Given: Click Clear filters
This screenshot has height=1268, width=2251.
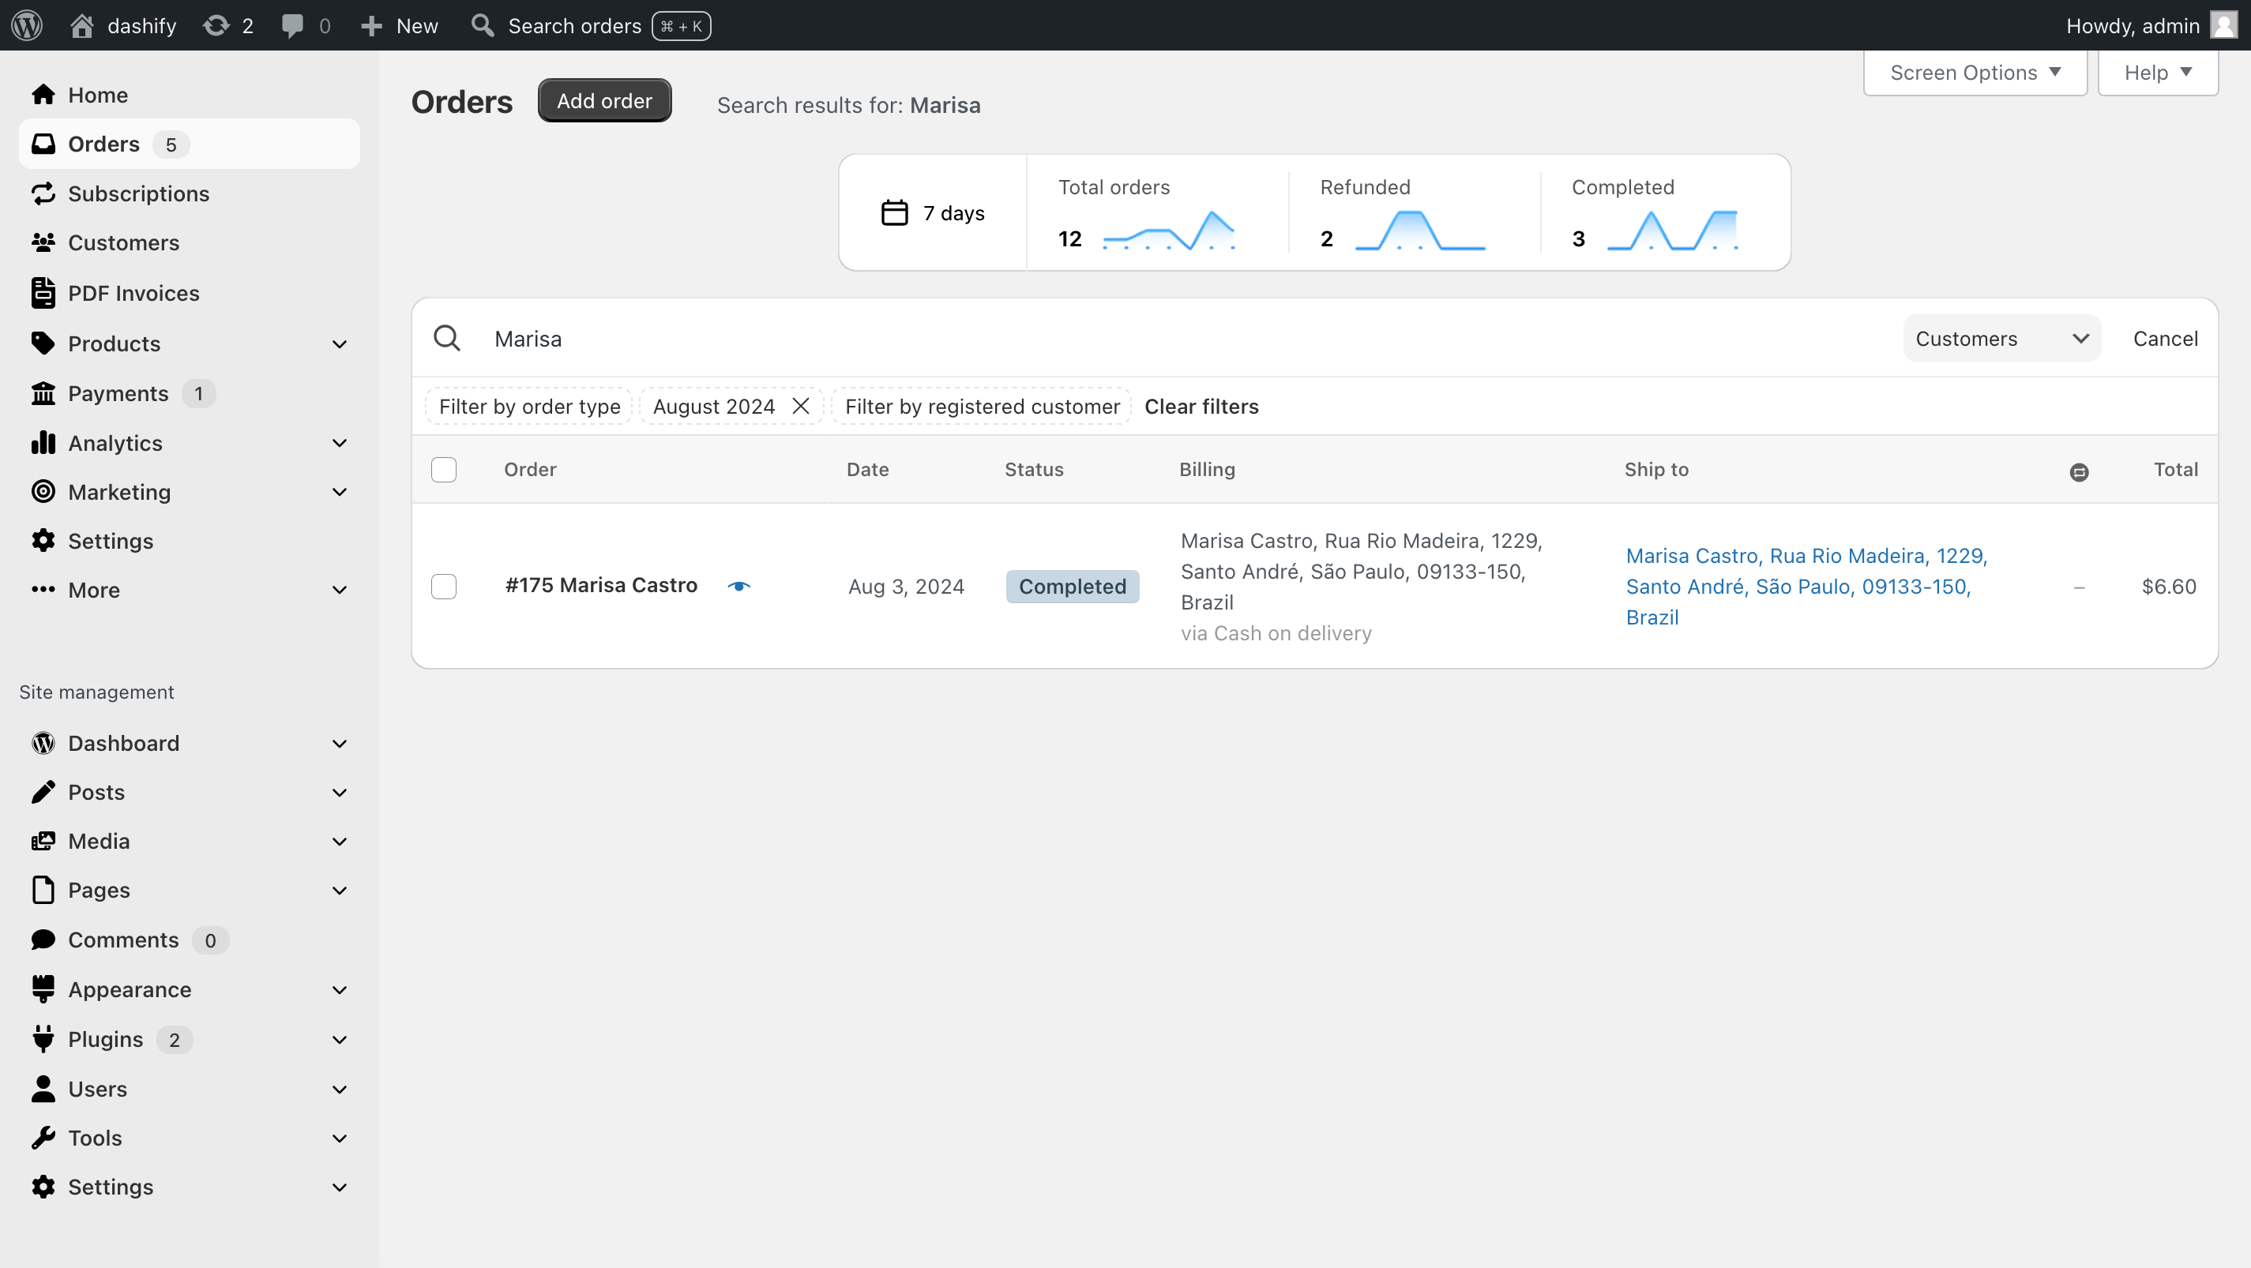Looking at the screenshot, I should [x=1201, y=406].
